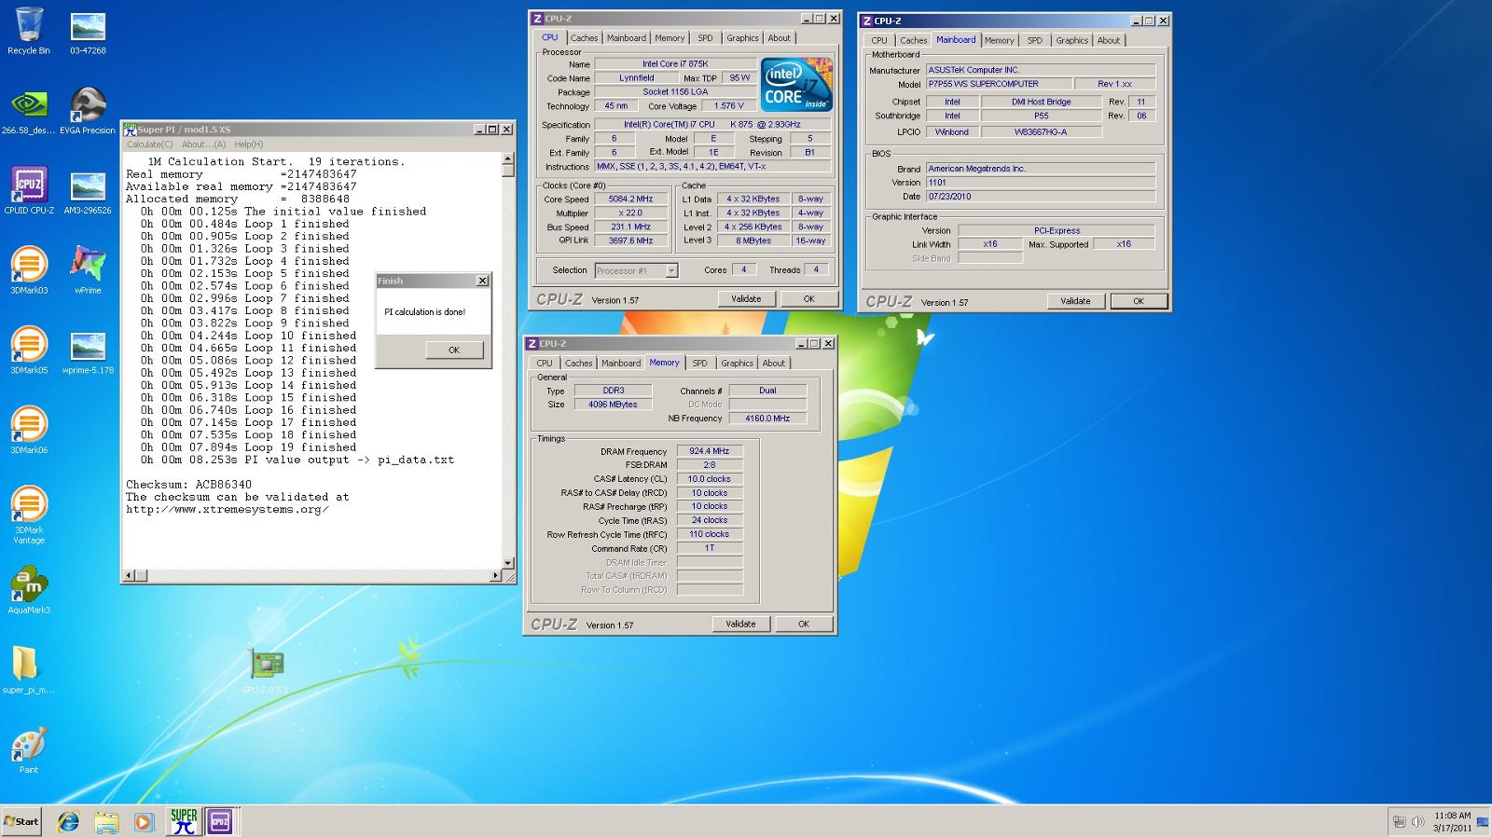Click Validate in CPU tab window
Viewport: 1492px width, 838px height.
point(746,299)
